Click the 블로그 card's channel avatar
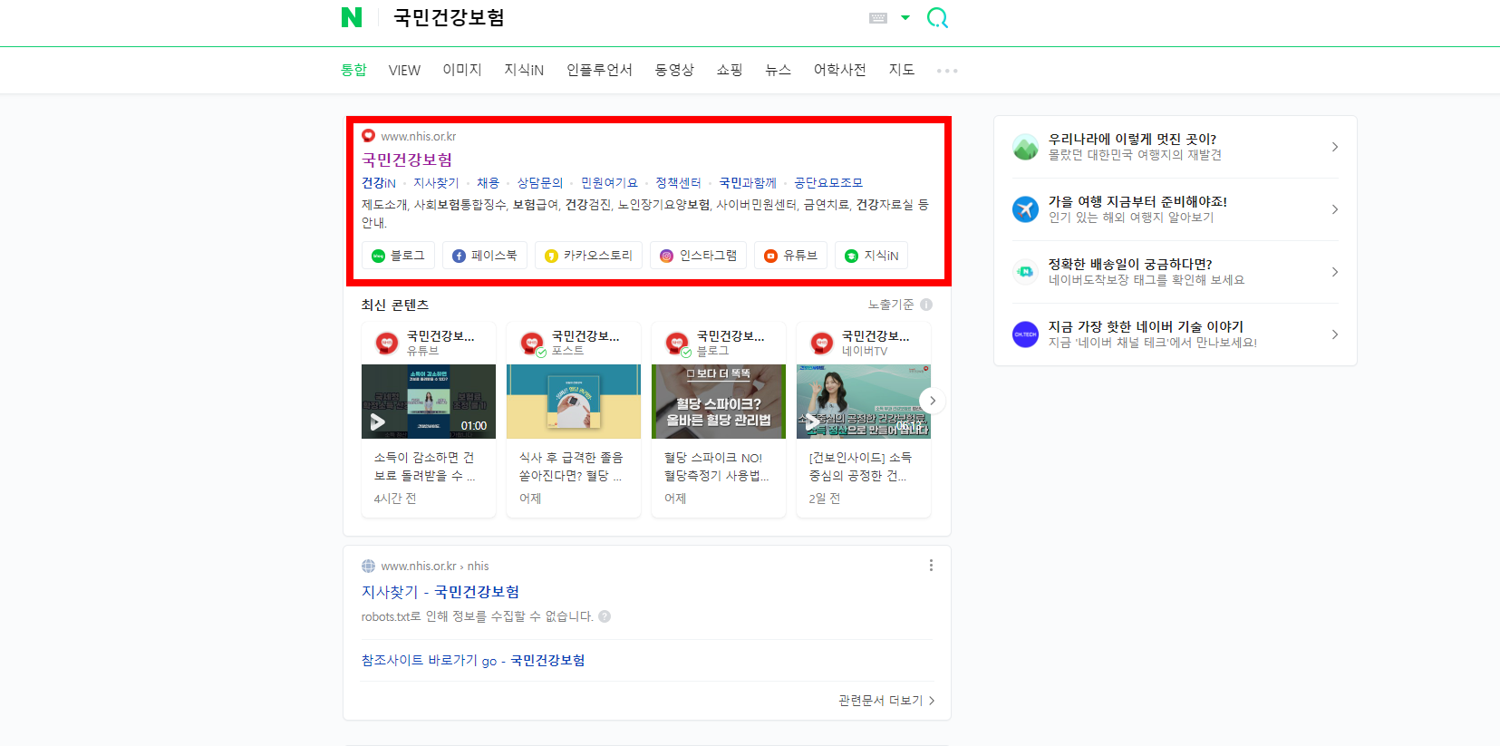 [677, 344]
